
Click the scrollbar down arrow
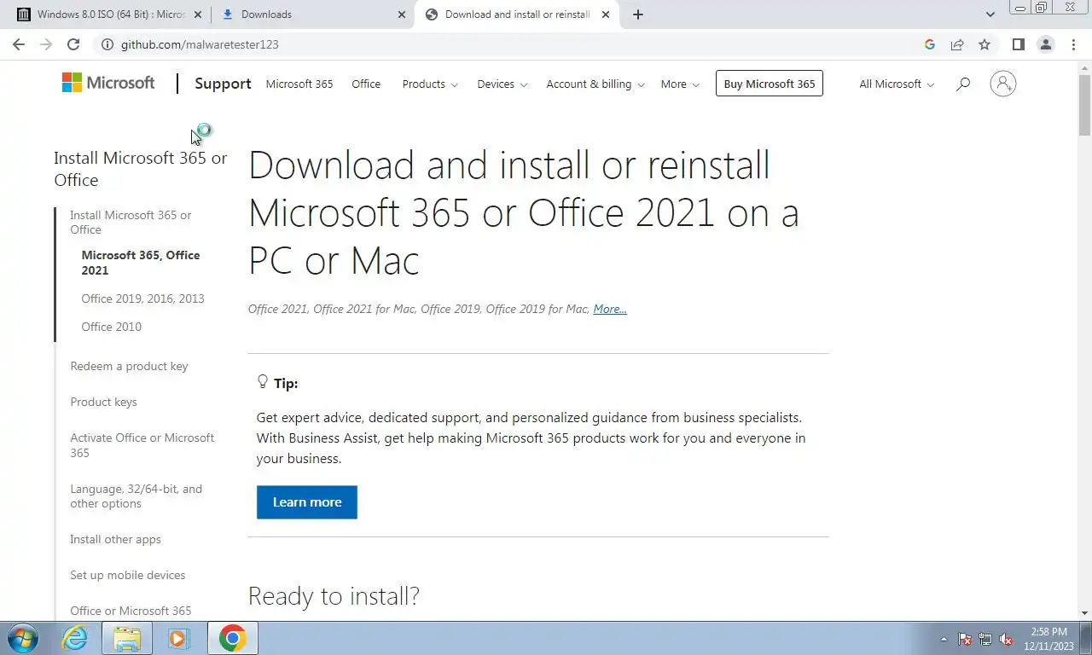point(1084,612)
